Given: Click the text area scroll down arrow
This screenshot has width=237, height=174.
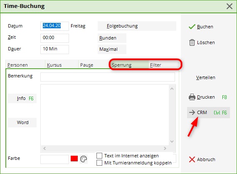Looking at the screenshot, I should click(172, 141).
